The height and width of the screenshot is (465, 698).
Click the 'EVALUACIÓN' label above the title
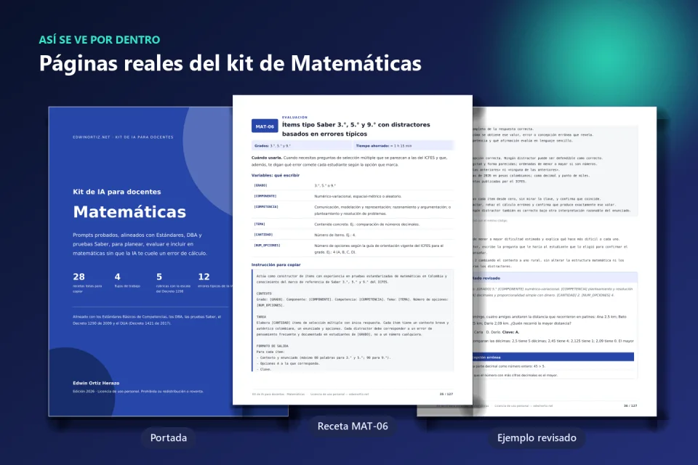click(294, 118)
